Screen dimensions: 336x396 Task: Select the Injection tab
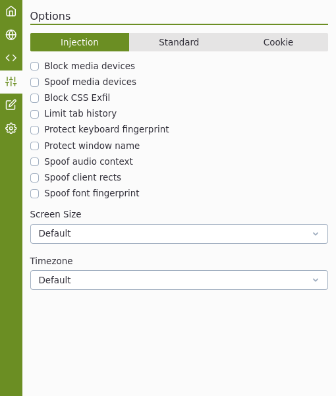tap(80, 42)
